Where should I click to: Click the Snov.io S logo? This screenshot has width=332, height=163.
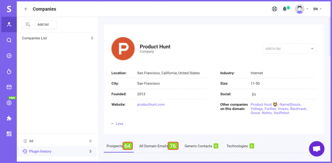(x=9, y=9)
